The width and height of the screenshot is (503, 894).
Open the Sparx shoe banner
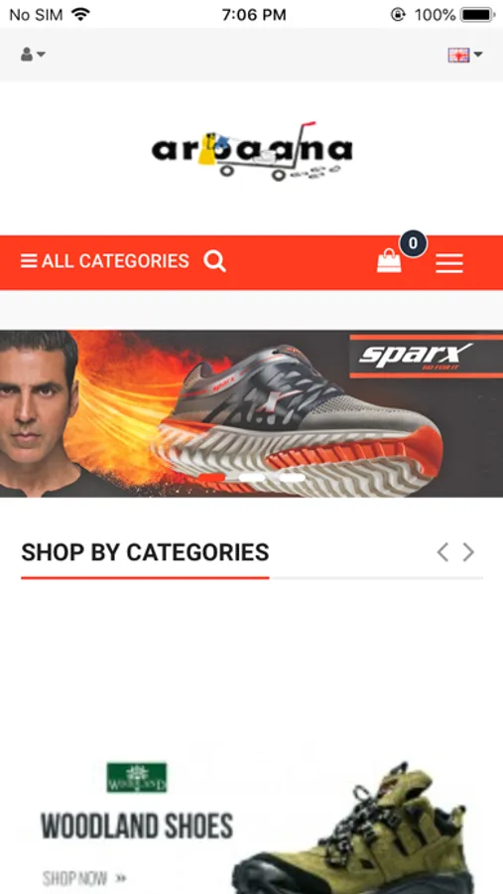(x=251, y=413)
